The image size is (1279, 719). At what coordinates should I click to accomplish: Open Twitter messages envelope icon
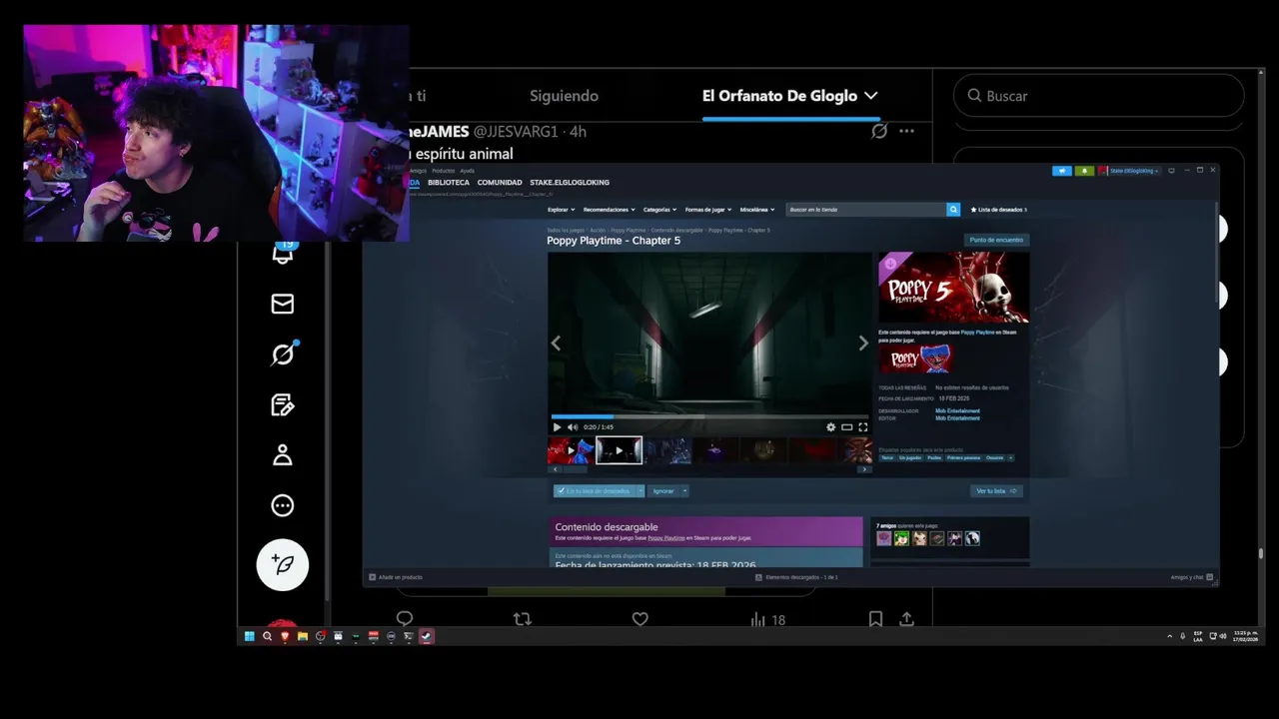click(x=283, y=304)
